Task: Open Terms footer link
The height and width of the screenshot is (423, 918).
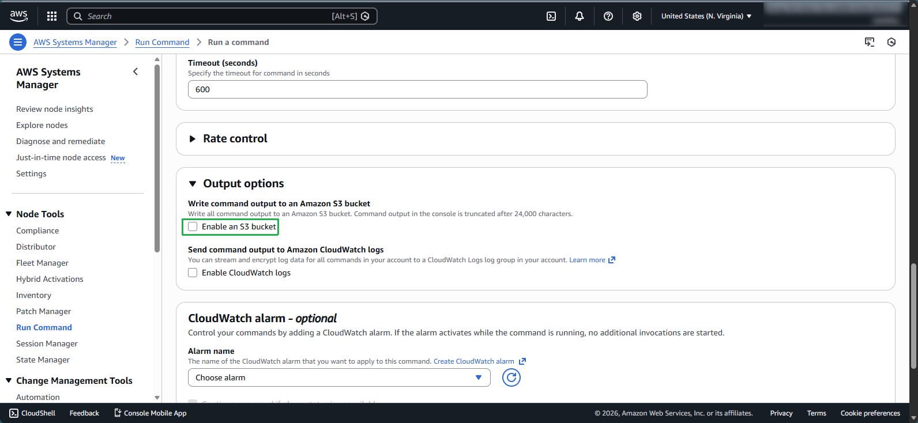Action: click(817, 413)
